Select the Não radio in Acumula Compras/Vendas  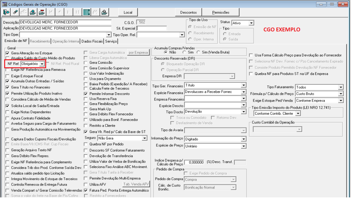[x=166, y=52]
